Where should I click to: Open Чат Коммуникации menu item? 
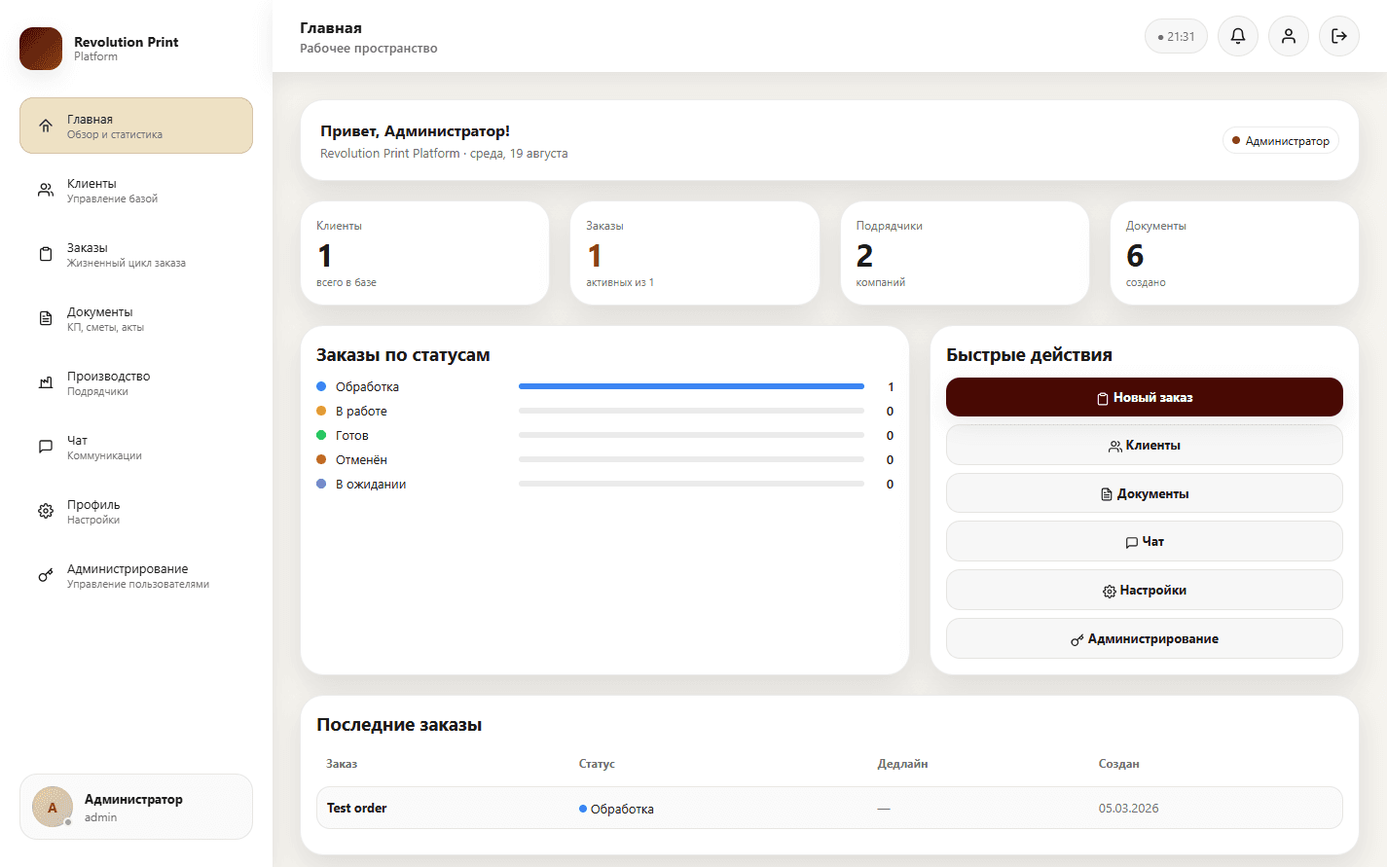136,447
